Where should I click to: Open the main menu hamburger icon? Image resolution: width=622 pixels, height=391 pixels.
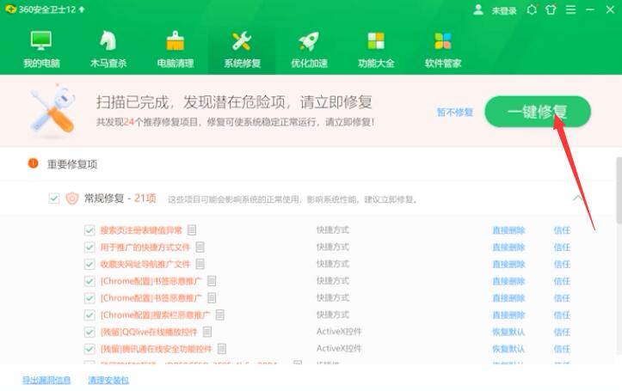[570, 9]
